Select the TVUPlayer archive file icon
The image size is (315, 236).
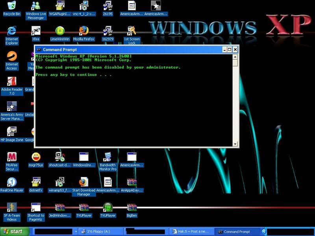pyautogui.click(x=84, y=210)
